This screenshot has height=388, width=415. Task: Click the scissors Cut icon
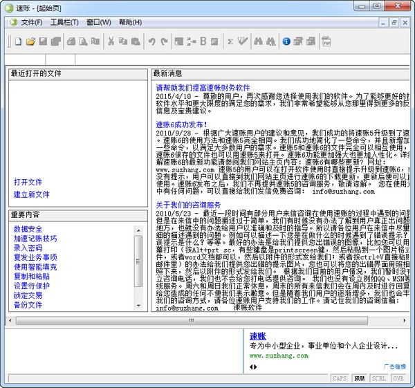111,41
